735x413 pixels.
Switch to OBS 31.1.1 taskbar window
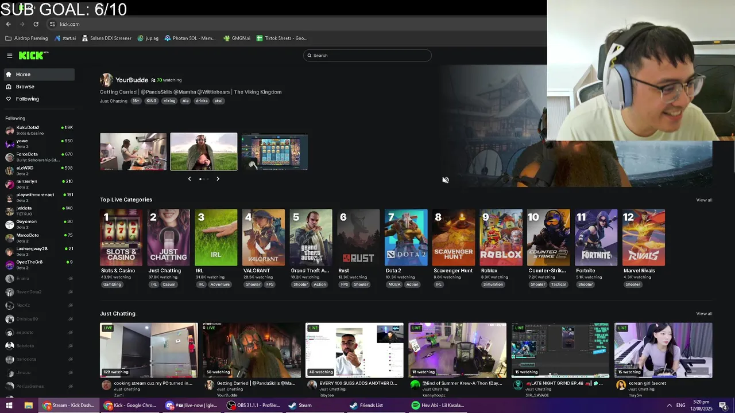point(253,406)
